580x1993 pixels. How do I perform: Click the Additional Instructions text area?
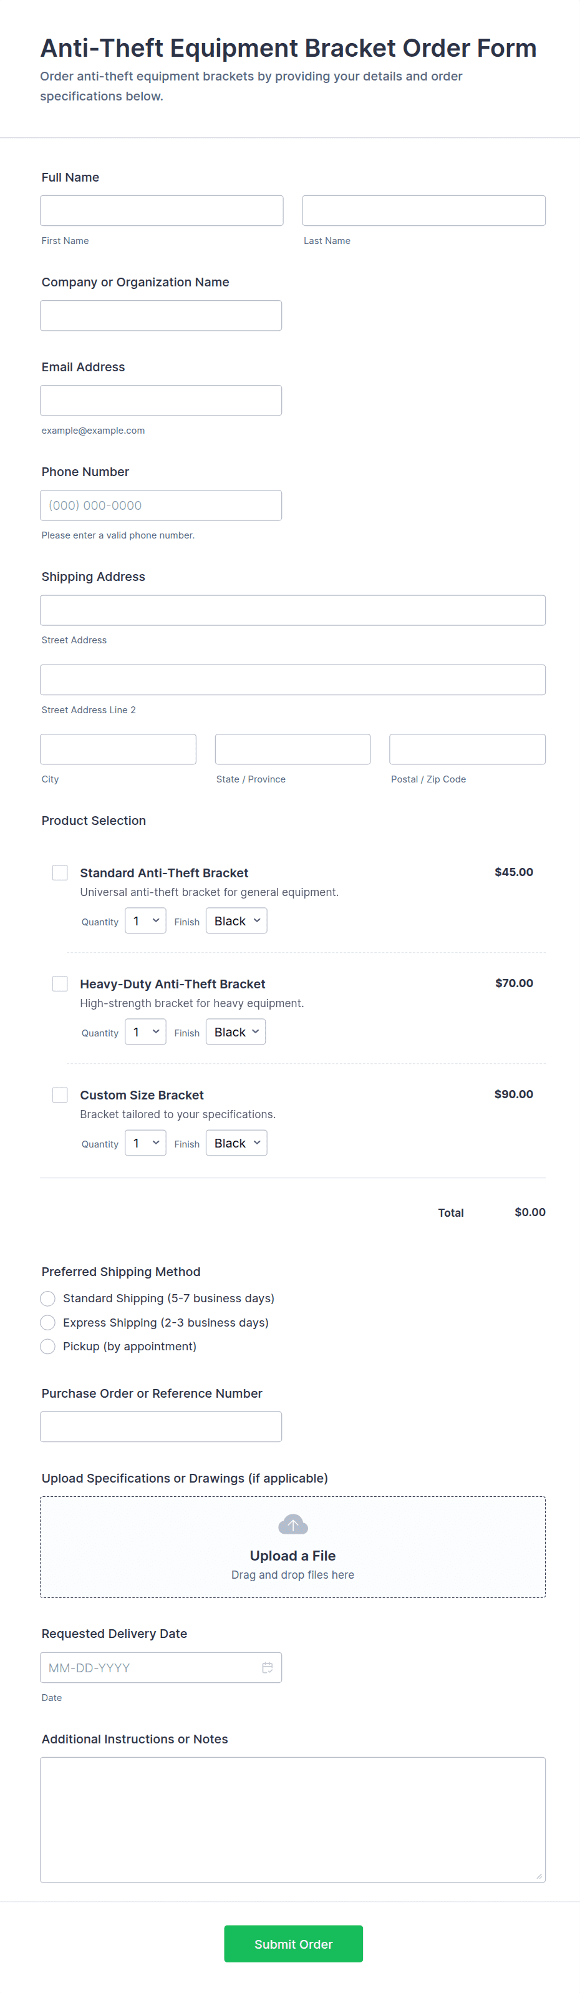pyautogui.click(x=292, y=1819)
